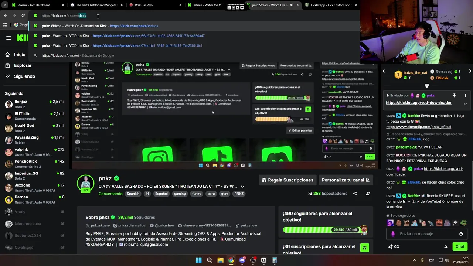Click the green Chat send button
Screen dimensions: 473x266
460,246
